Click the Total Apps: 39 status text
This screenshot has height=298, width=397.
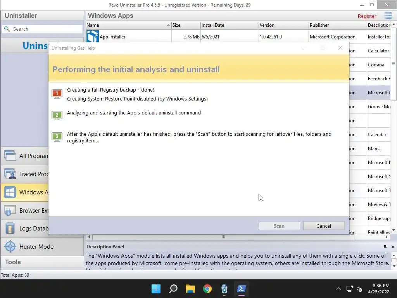point(15,275)
